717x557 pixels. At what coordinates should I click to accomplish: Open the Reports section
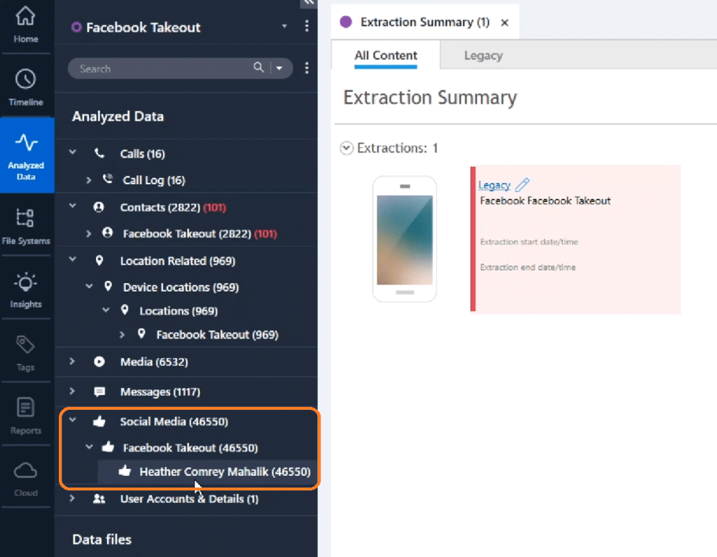(x=26, y=415)
